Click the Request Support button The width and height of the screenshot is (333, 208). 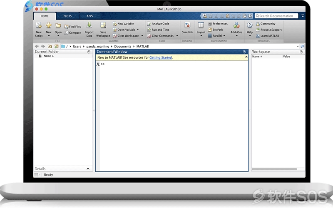tap(268, 30)
